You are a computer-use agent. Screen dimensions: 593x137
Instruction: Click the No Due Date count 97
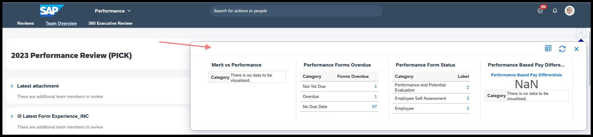pyautogui.click(x=374, y=106)
